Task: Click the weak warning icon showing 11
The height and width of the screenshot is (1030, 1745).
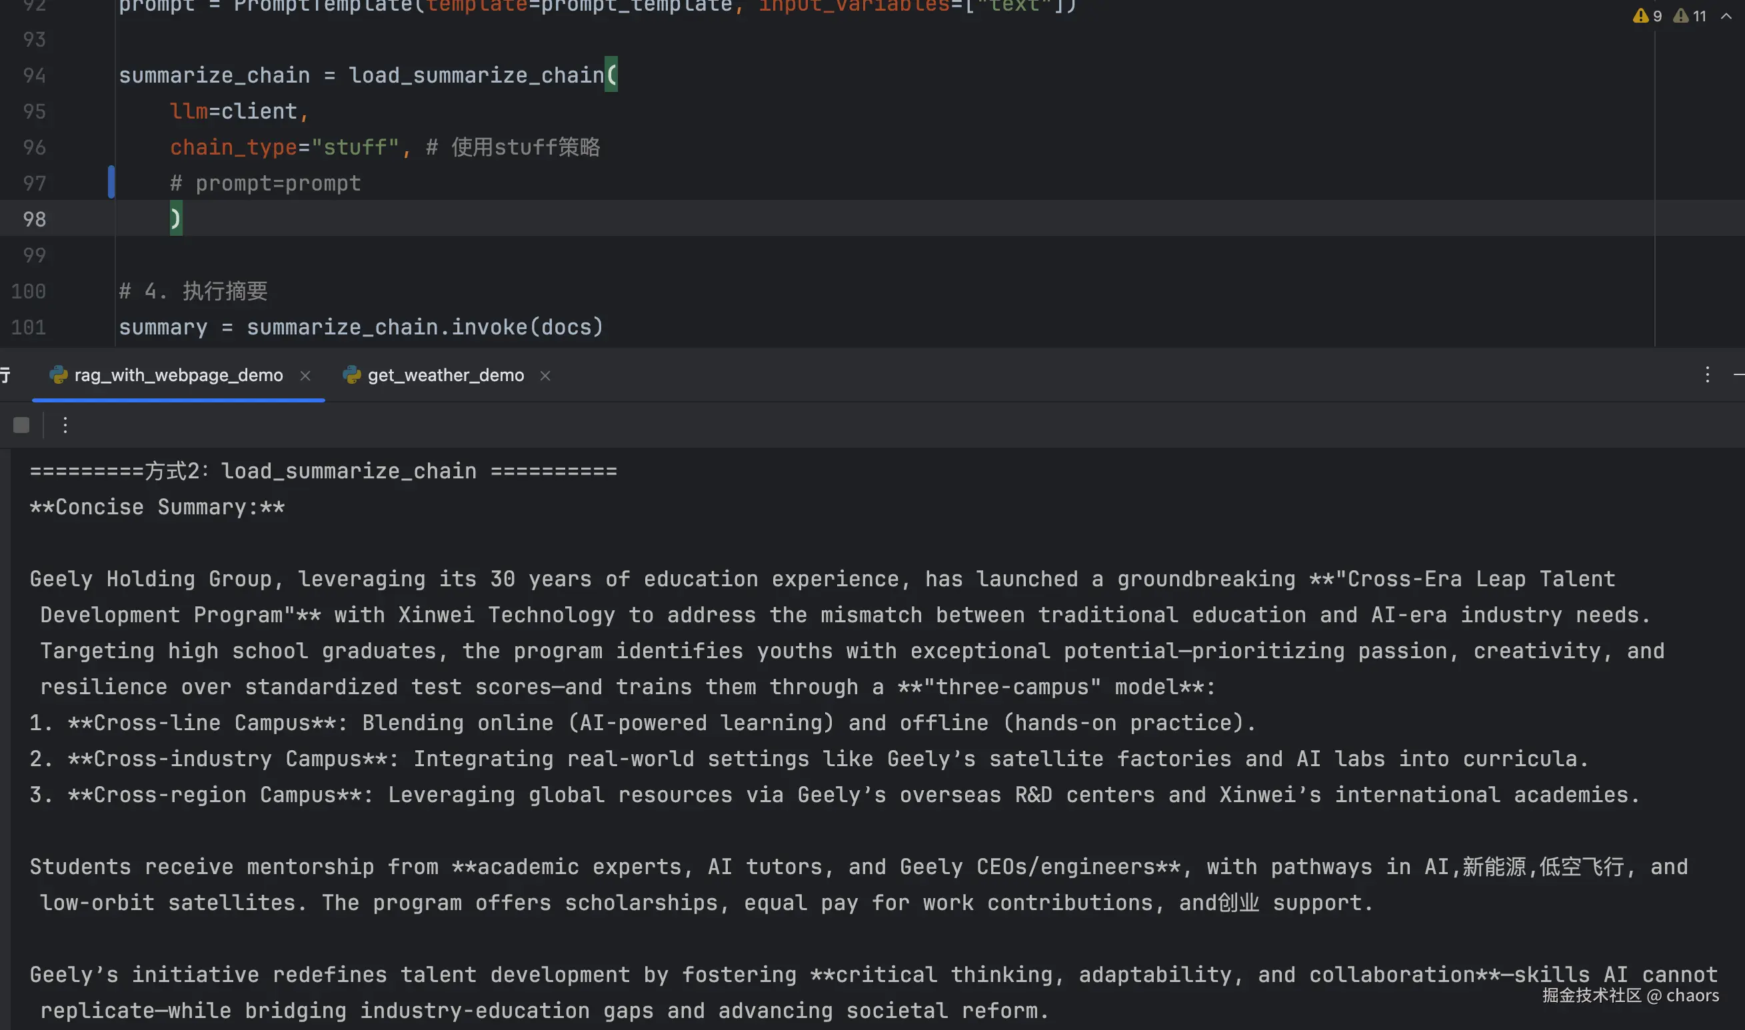Action: [1681, 16]
